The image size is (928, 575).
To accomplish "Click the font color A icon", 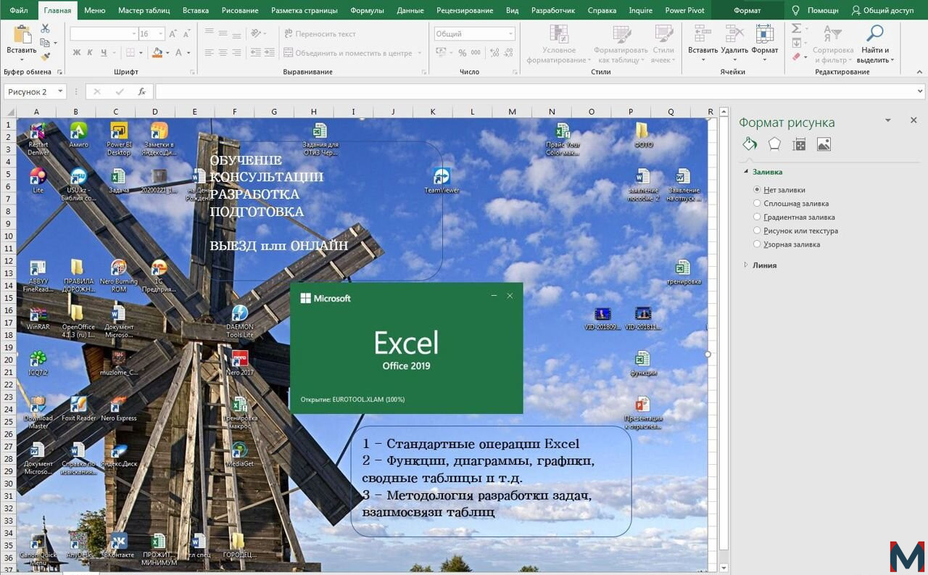I will pos(178,53).
